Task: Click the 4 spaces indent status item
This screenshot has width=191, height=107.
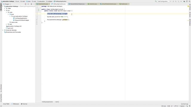Action: pyautogui.click(x=182, y=106)
